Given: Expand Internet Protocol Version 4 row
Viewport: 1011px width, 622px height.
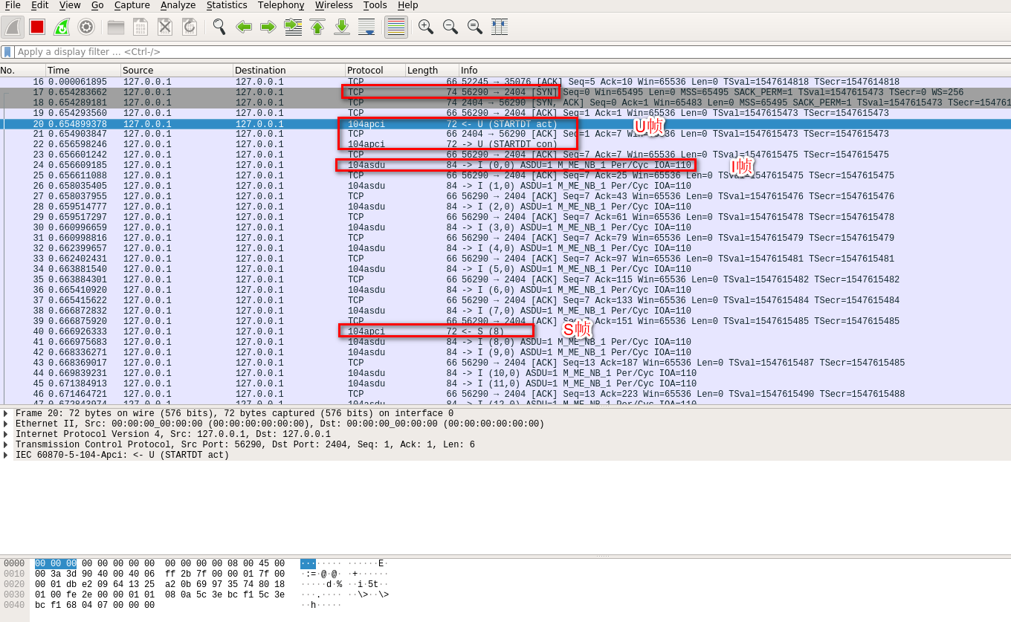Looking at the screenshot, I should click(6, 434).
